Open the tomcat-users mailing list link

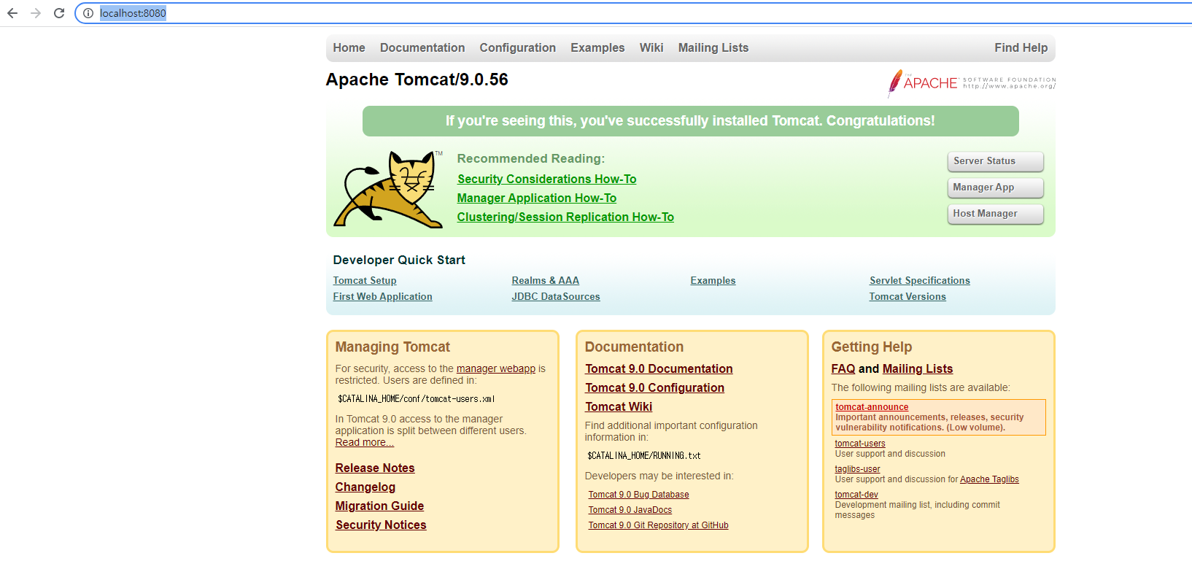tap(860, 444)
